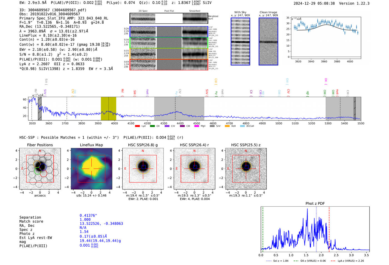Image resolution: width=389 pixels, height=265 pixels.
Task: Select the red-bordered 2D spectrum row
Action: [x=169, y=65]
